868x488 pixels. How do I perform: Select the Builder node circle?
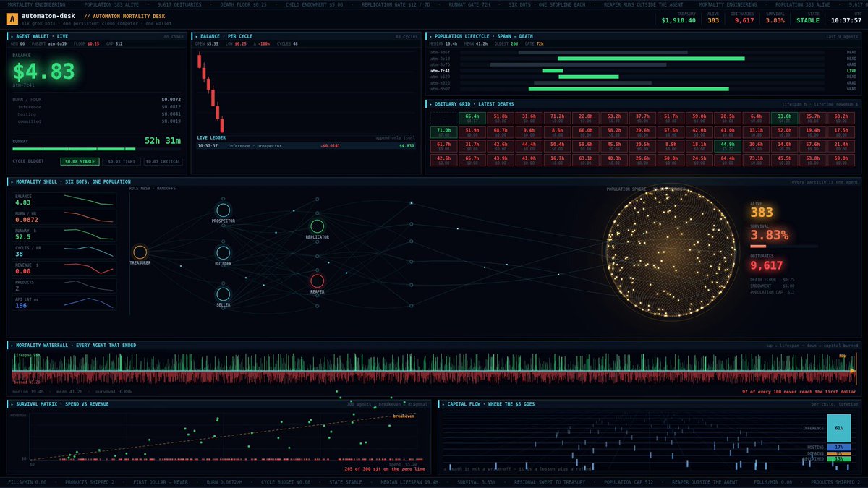pos(223,252)
